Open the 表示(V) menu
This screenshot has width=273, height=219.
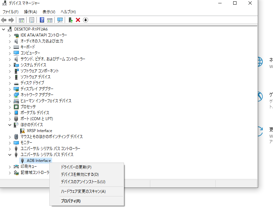[x=49, y=12]
